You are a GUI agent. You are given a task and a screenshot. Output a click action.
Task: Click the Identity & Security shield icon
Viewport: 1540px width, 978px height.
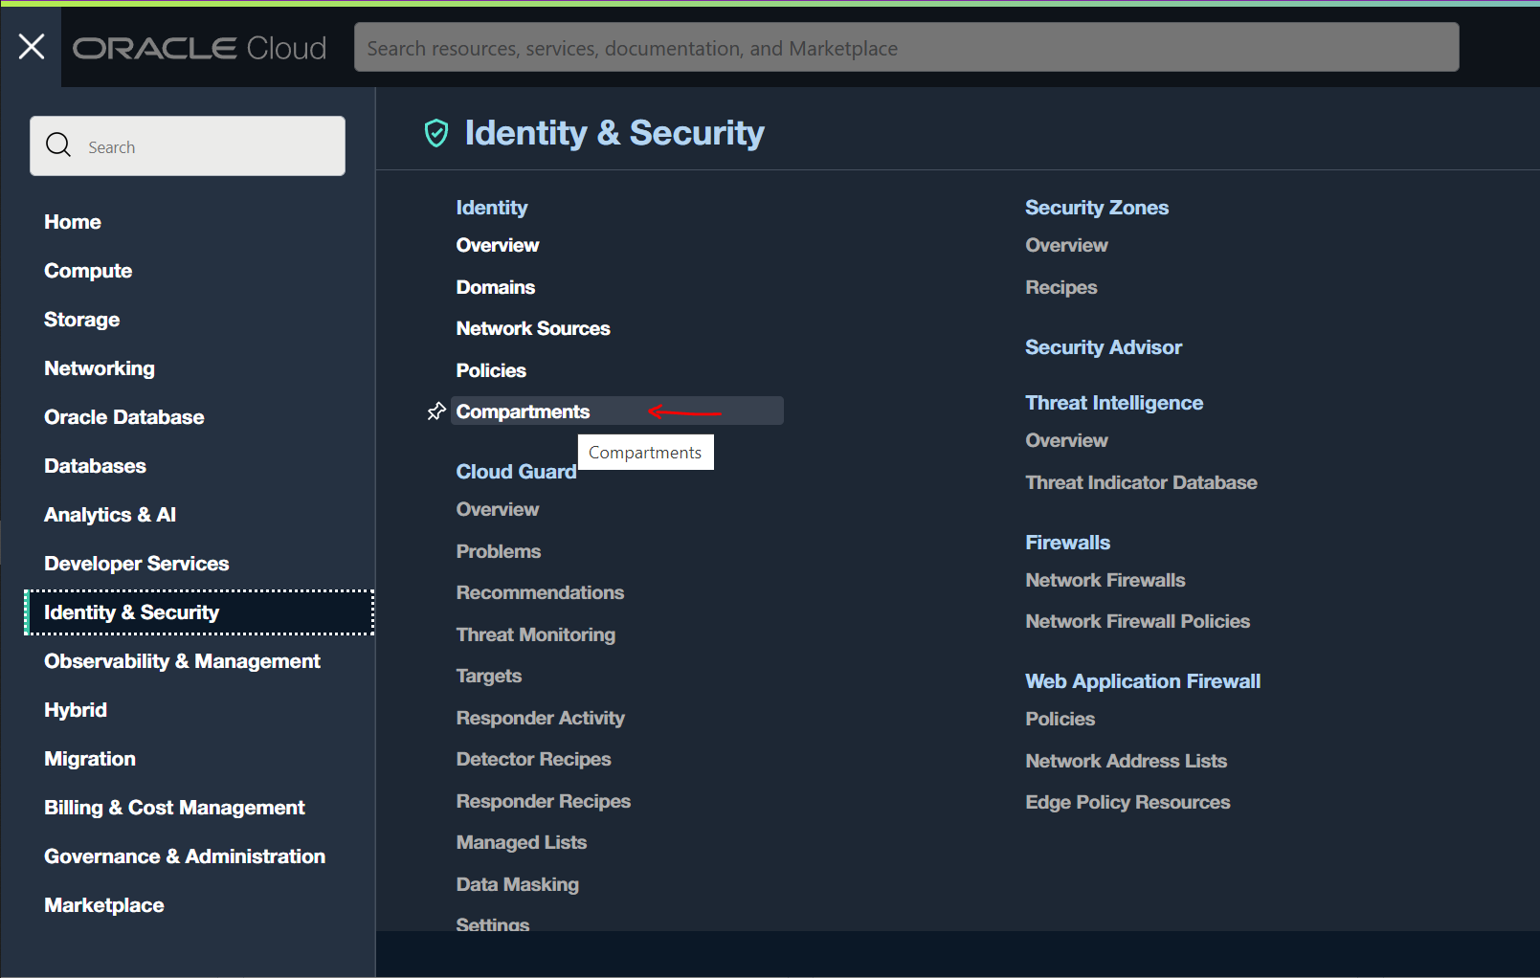[x=436, y=133]
